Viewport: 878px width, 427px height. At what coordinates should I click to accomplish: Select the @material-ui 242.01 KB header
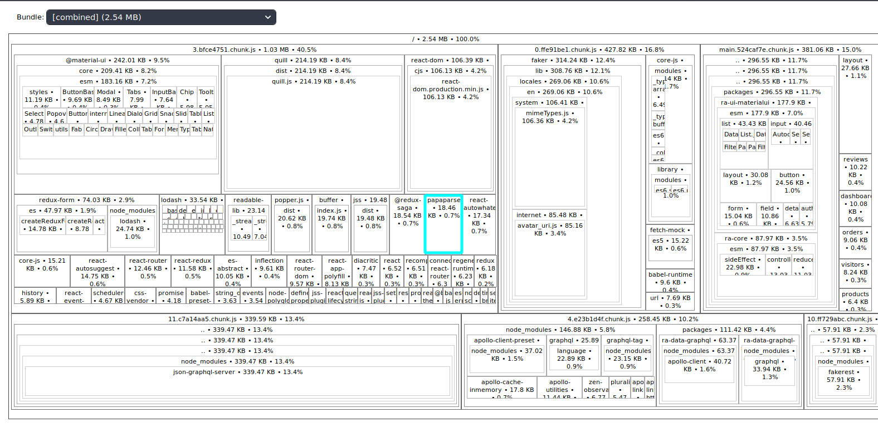pyautogui.click(x=118, y=60)
